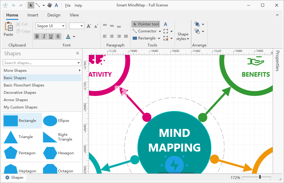The image size is (284, 183).
Task: Click the text tool A in Tools group
Action: pyautogui.click(x=166, y=24)
